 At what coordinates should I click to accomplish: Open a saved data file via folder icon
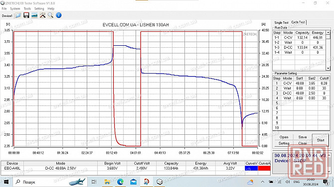[18, 15]
